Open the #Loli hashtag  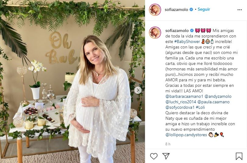point(200,107)
